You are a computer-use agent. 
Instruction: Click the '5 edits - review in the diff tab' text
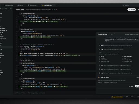coord(108,82)
